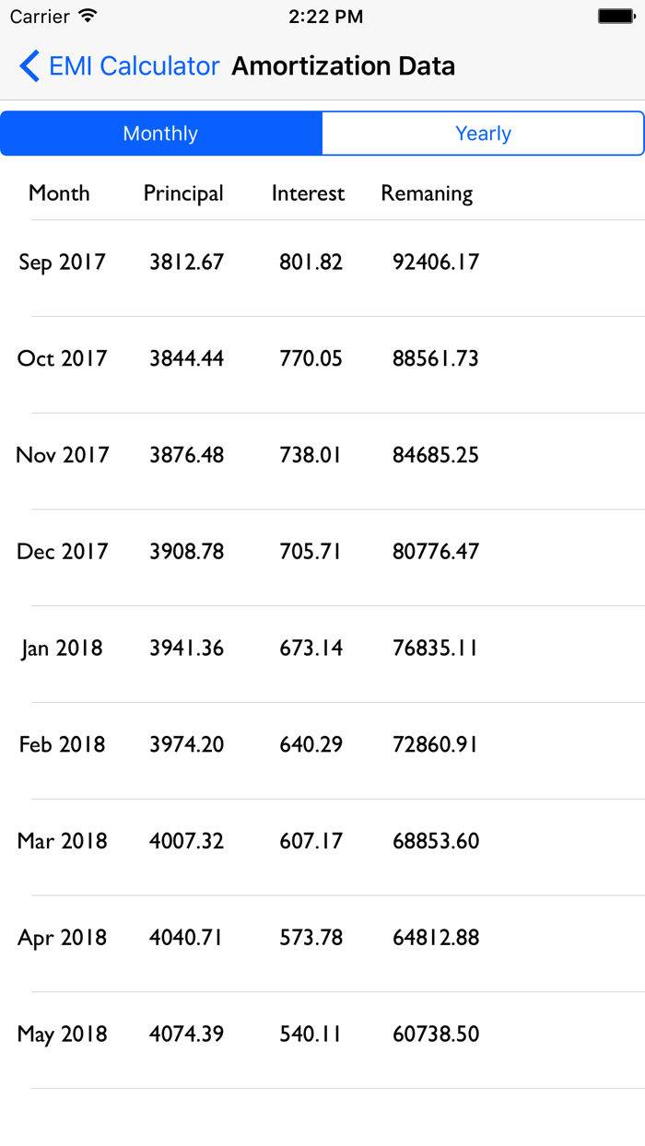Select the Jan 2018 row
This screenshot has height=1146, width=645.
pyautogui.click(x=322, y=648)
